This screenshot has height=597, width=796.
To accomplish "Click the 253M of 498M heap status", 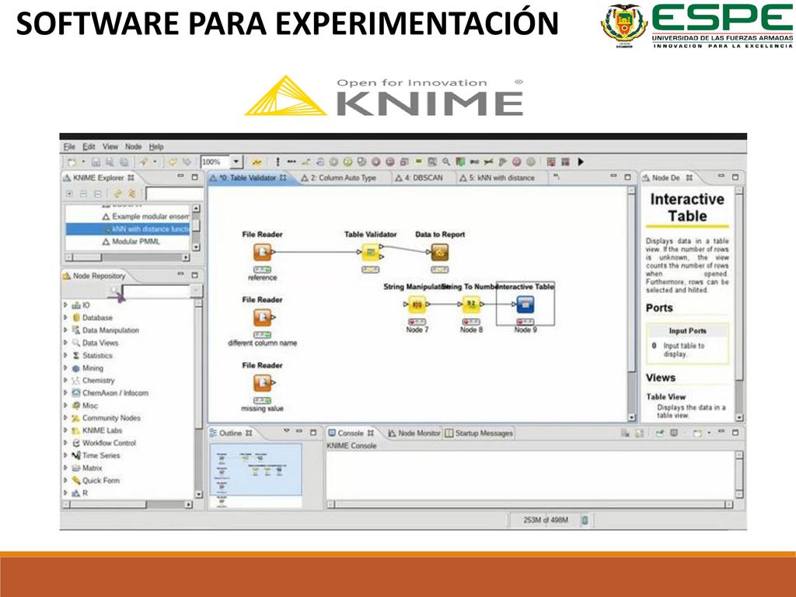I will pos(545,520).
